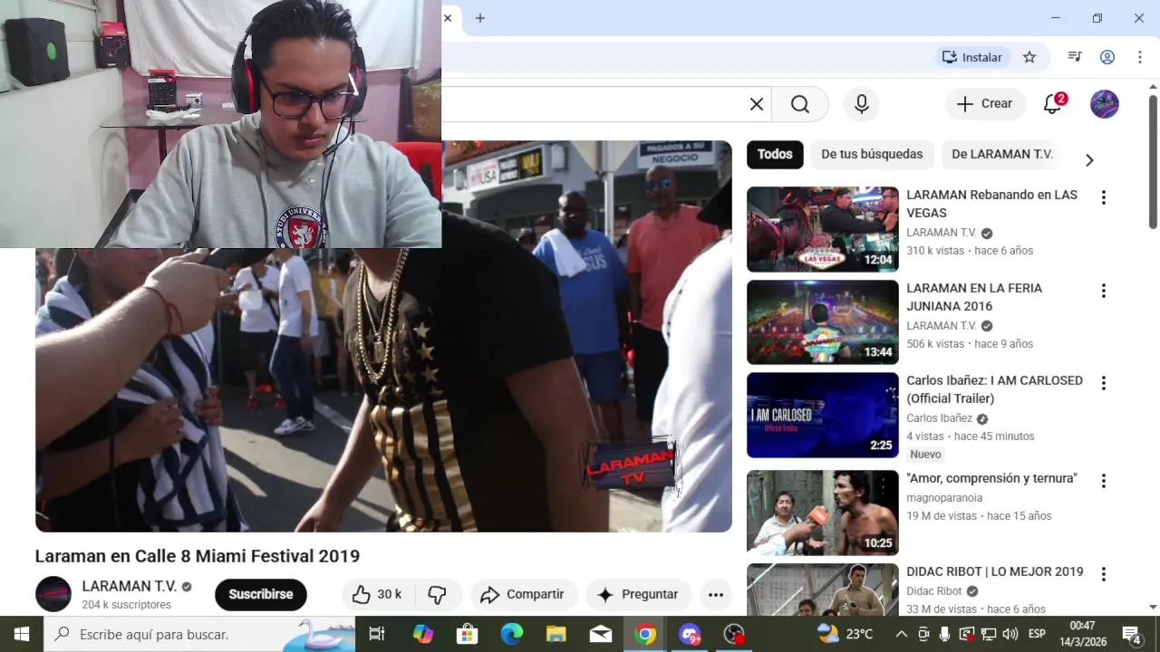Open Task View in the taskbar
Image resolution: width=1160 pixels, height=652 pixels.
pos(377,634)
